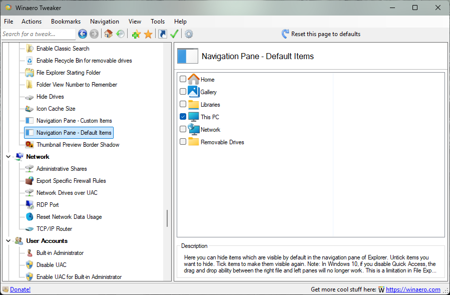Viewport: 450px width, 295px height.
Task: Open the Navigation menu
Action: pyautogui.click(x=105, y=22)
